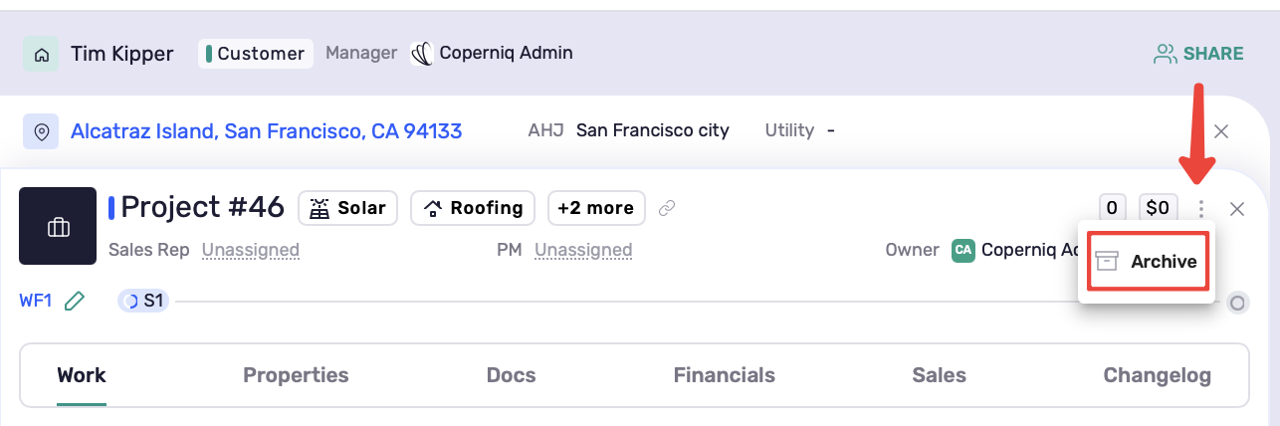Click the link icon after +2 more
The image size is (1280, 426).
click(668, 208)
